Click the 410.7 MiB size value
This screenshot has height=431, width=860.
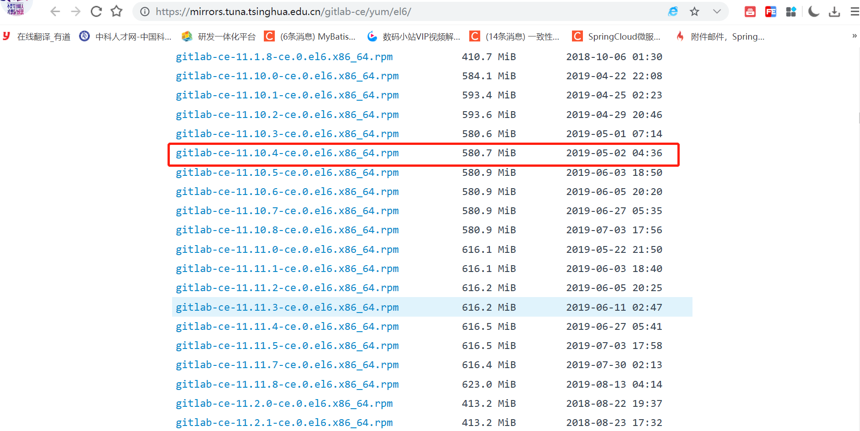click(489, 57)
